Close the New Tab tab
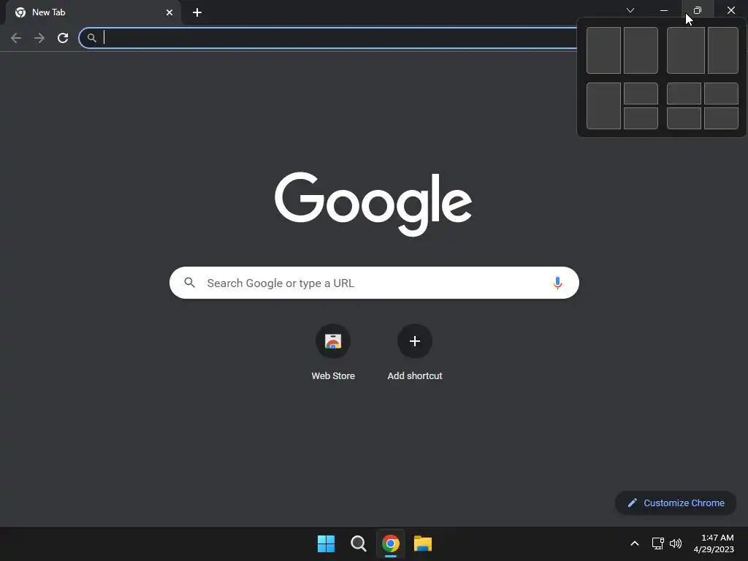748x561 pixels. coord(169,12)
